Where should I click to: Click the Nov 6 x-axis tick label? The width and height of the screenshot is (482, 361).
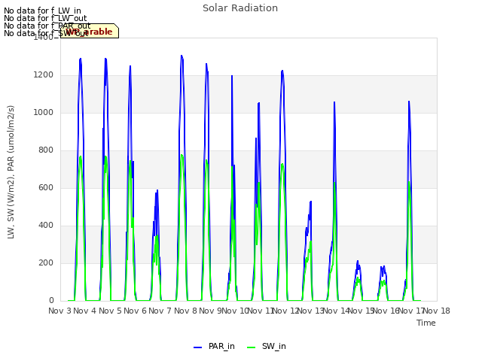[x=135, y=311]
